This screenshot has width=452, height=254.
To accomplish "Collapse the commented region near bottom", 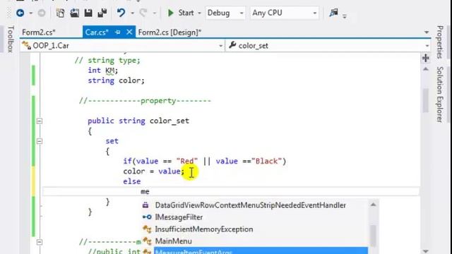I will (x=40, y=242).
